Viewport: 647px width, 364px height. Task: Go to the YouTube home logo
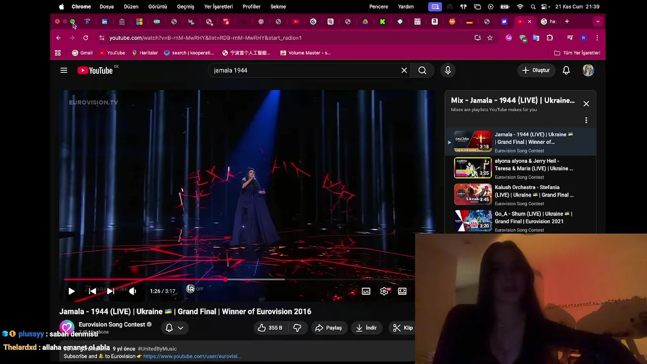(x=95, y=70)
